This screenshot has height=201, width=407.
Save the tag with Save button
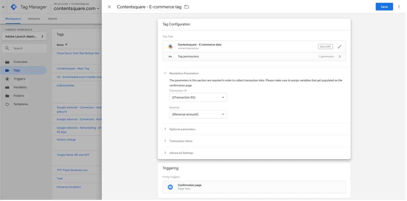(384, 7)
